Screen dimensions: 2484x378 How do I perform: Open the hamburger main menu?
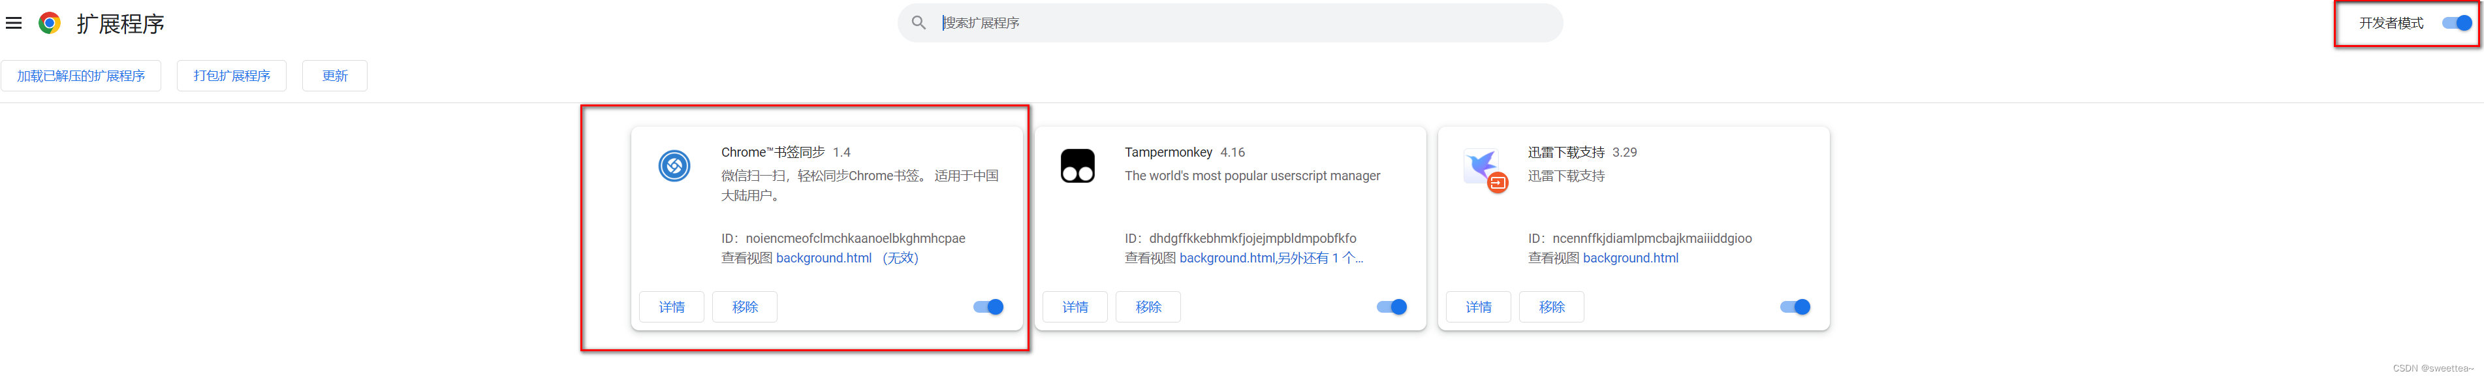(x=14, y=23)
